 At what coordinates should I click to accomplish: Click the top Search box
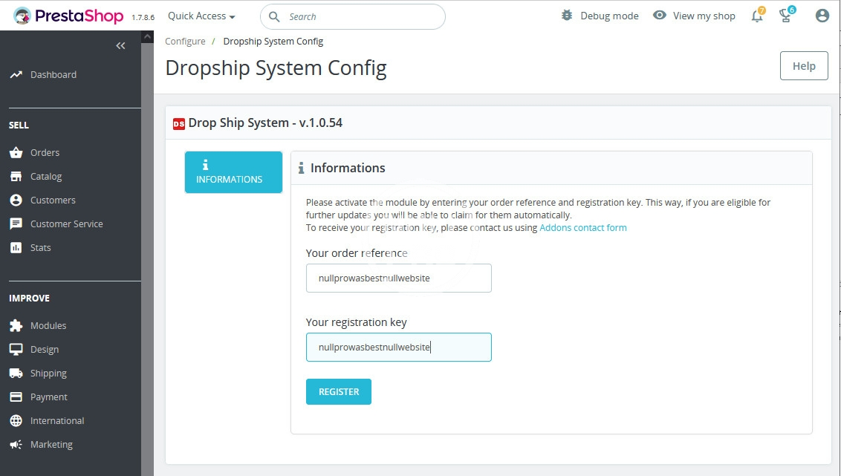click(x=353, y=16)
